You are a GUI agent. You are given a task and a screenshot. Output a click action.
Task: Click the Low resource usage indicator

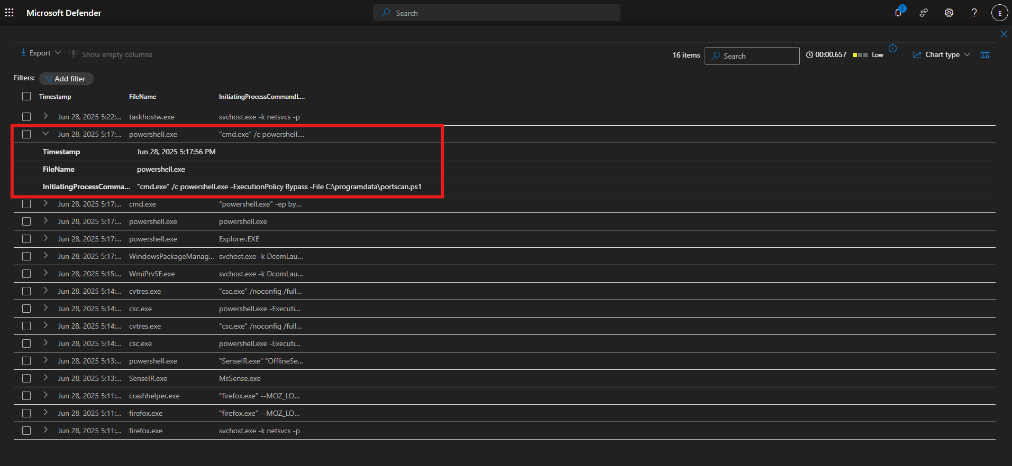[868, 55]
